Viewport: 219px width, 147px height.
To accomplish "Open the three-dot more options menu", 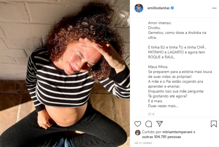I will pos(214,8).
